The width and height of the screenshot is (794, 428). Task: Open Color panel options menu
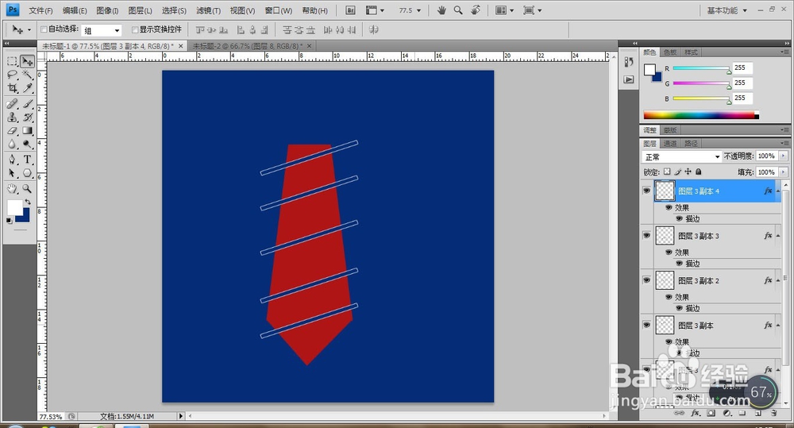click(x=785, y=52)
